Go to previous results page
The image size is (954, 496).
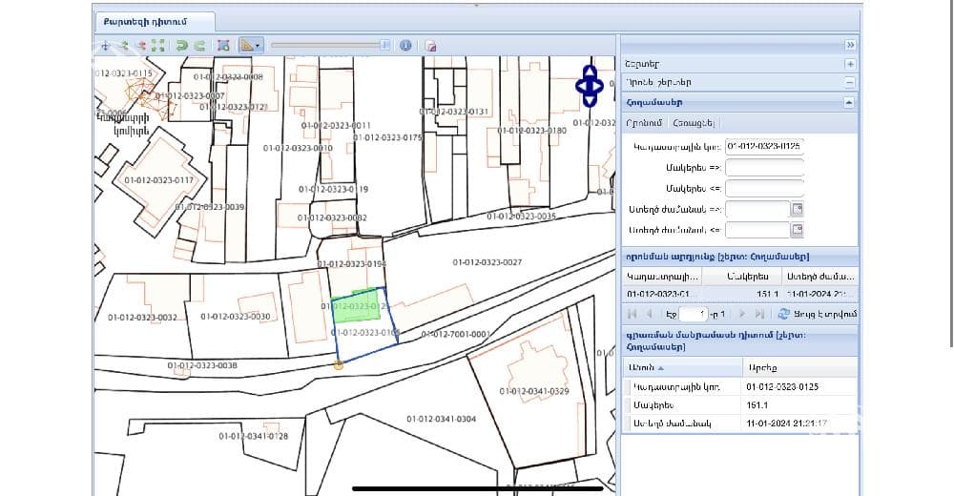649,314
